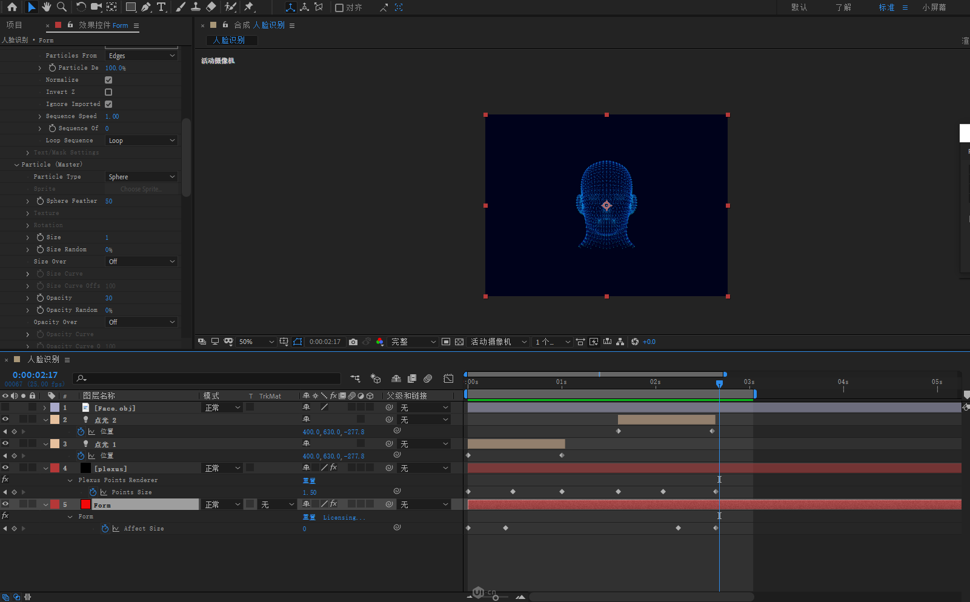Select the Clone Stamp tool
The height and width of the screenshot is (602, 970).
(x=196, y=7)
